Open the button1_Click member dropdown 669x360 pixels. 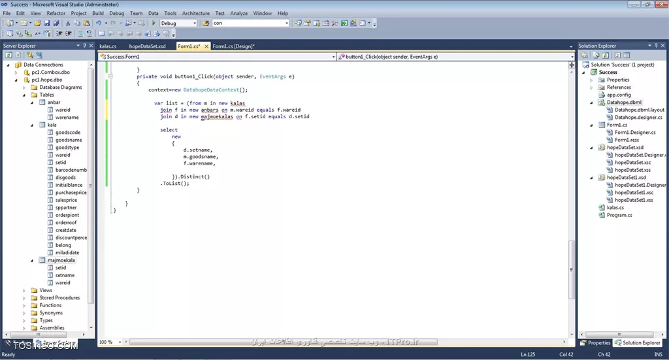tap(572, 57)
